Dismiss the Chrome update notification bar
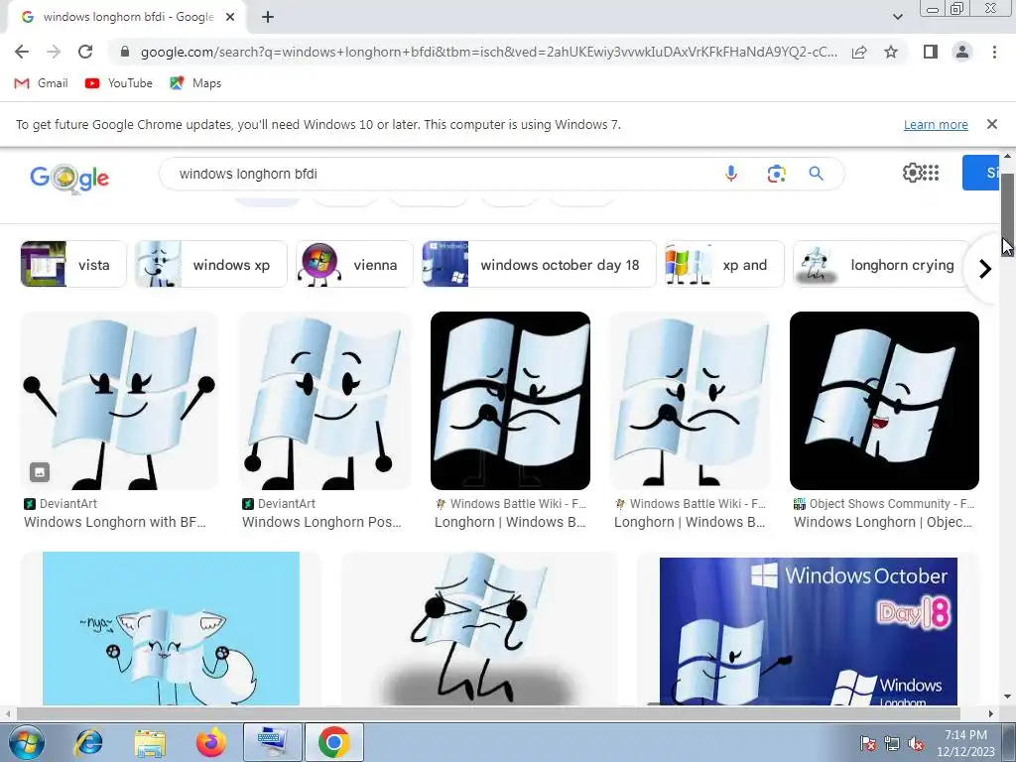Screen dimensions: 1016x762 pyautogui.click(x=991, y=124)
